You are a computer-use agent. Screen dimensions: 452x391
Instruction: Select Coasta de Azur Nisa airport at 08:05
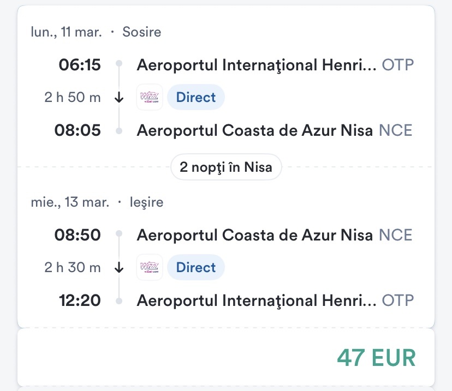click(255, 131)
